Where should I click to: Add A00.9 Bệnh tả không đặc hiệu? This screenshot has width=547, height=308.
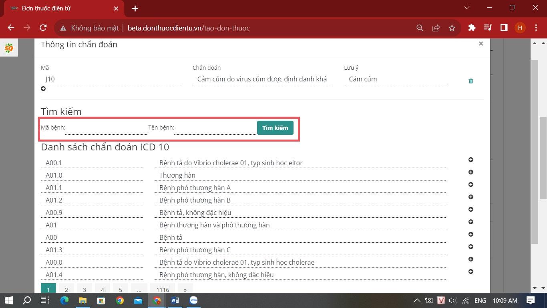point(471,209)
